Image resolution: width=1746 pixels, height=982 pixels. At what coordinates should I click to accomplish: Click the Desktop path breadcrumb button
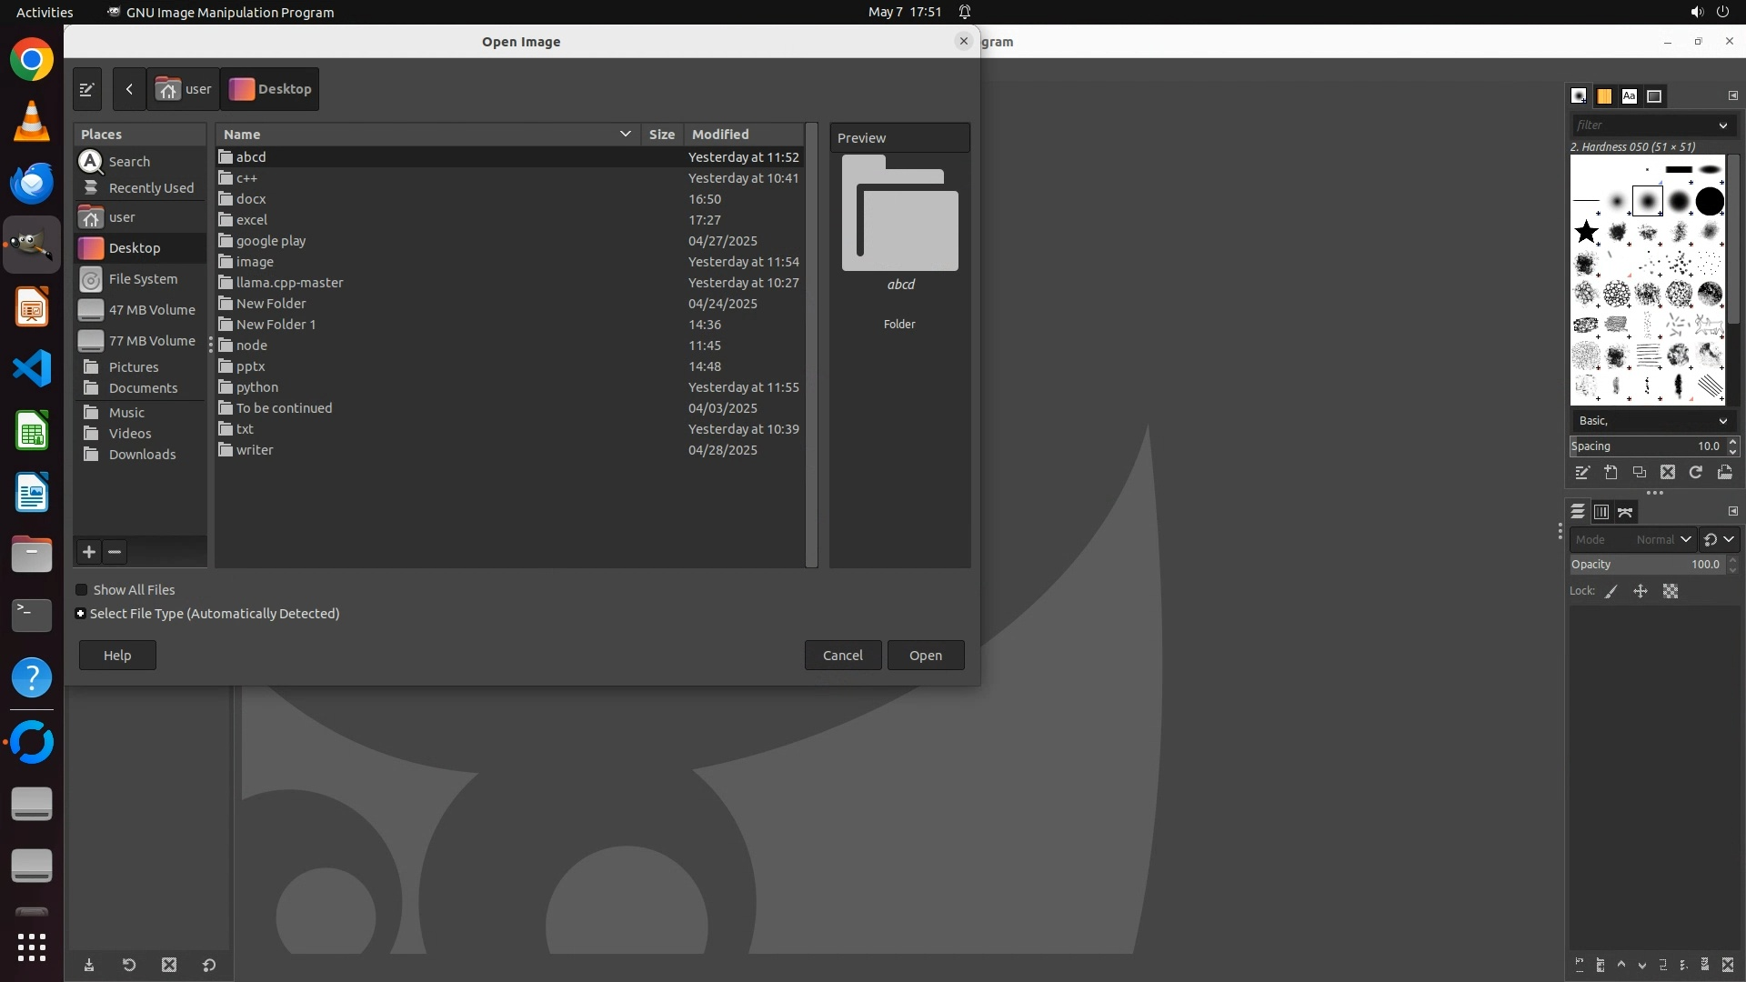coord(270,89)
